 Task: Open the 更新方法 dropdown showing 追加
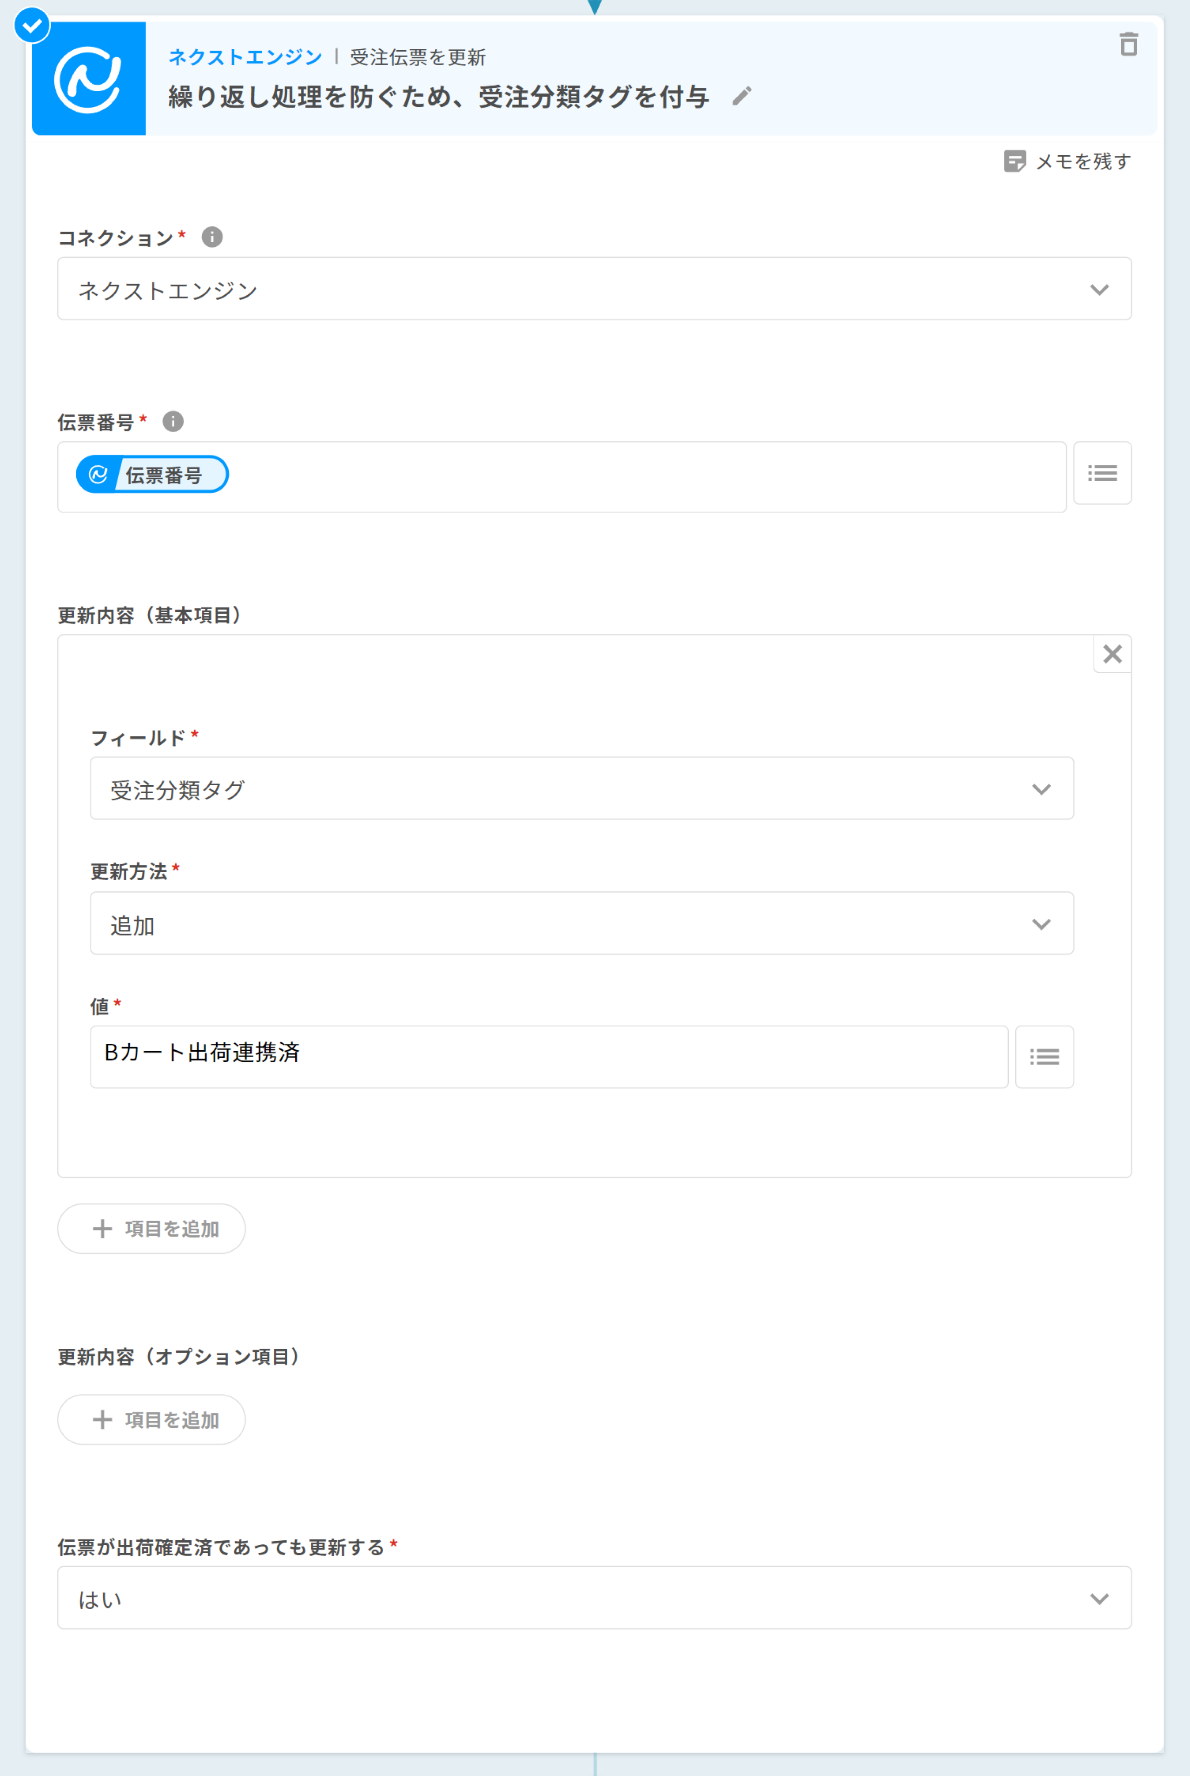pos(582,924)
